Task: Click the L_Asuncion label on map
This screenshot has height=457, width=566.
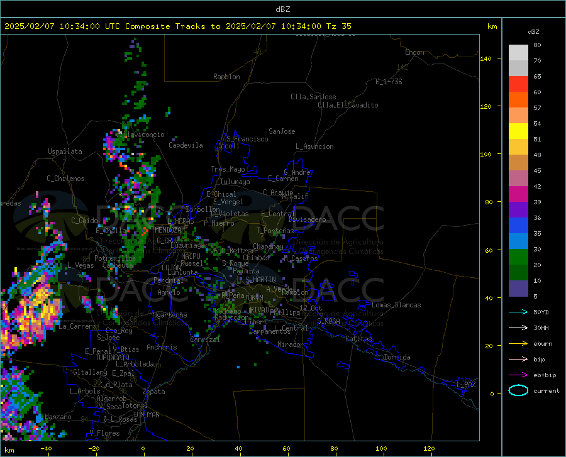Action: click(x=314, y=146)
